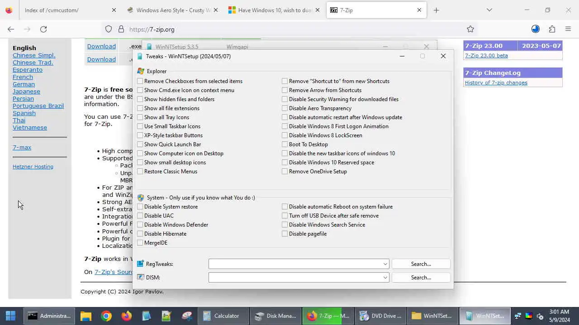Image resolution: width=579 pixels, height=325 pixels.
Task: Bookmark this page with star icon
Action: (x=470, y=29)
